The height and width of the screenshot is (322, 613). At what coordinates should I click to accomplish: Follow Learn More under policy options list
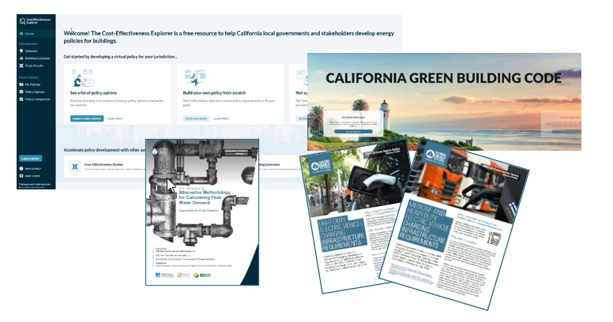[x=115, y=118]
